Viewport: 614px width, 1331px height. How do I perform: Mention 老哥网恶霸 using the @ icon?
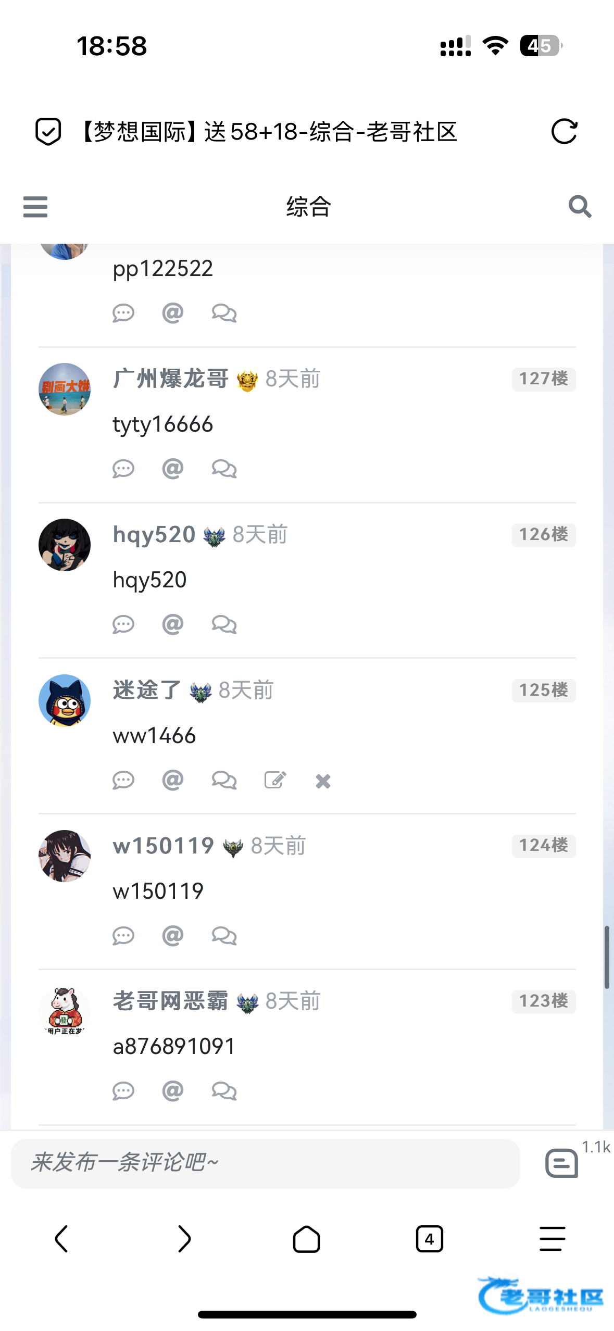(173, 1090)
